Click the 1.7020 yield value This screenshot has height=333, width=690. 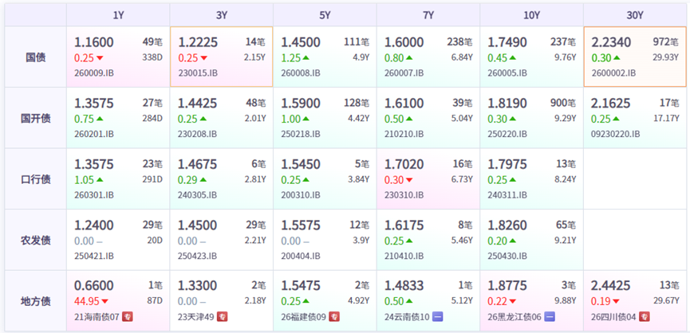pos(404,164)
